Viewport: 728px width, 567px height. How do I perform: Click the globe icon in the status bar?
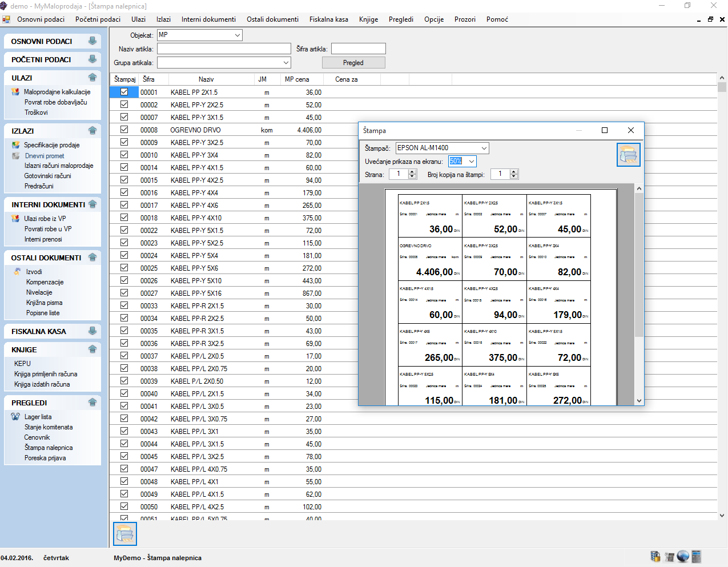pyautogui.click(x=683, y=557)
